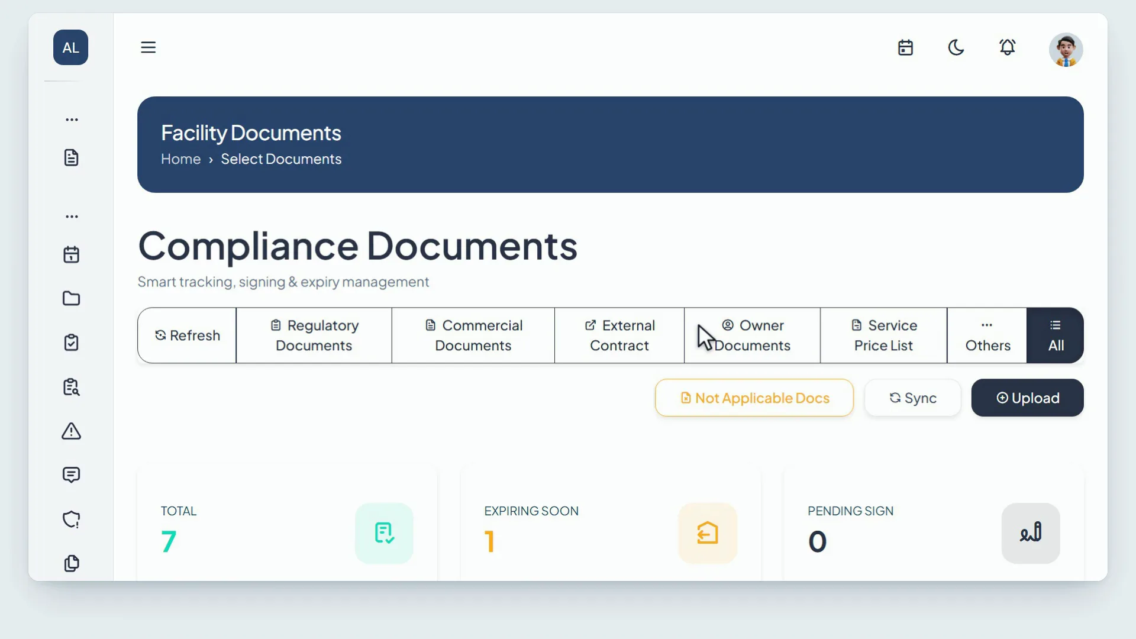Viewport: 1136px width, 639px height.
Task: Select the Others tab
Action: pos(987,335)
